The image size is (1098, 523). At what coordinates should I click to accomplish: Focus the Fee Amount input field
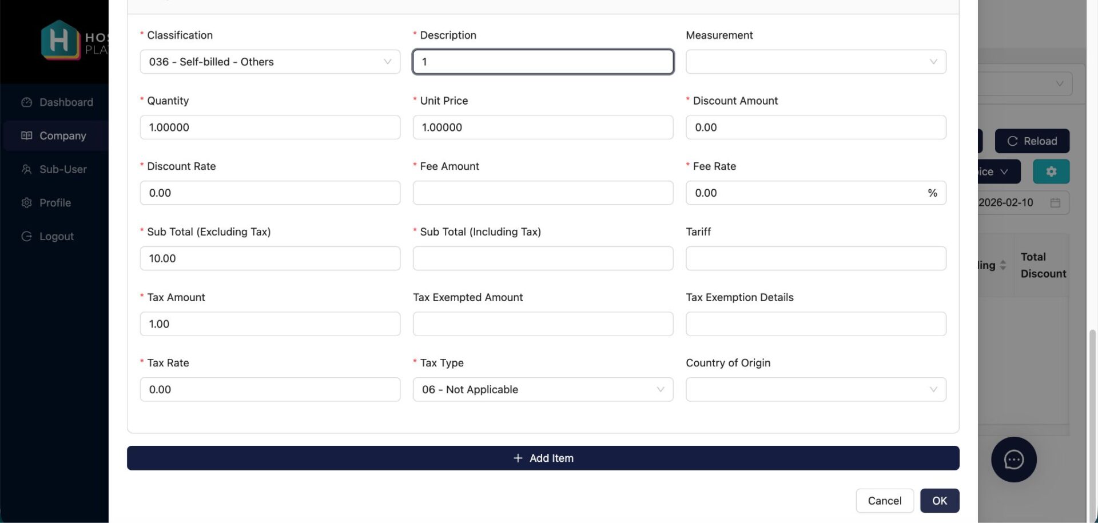point(543,193)
